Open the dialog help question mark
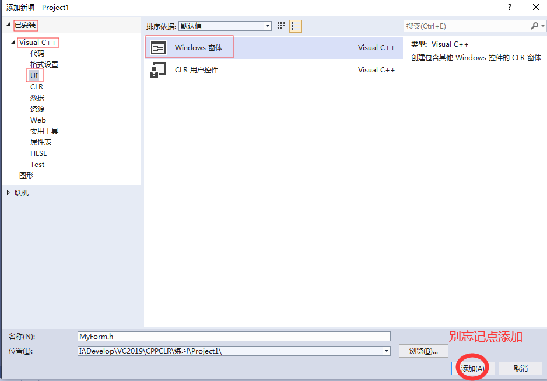Image resolution: width=547 pixels, height=381 pixels. 509,8
